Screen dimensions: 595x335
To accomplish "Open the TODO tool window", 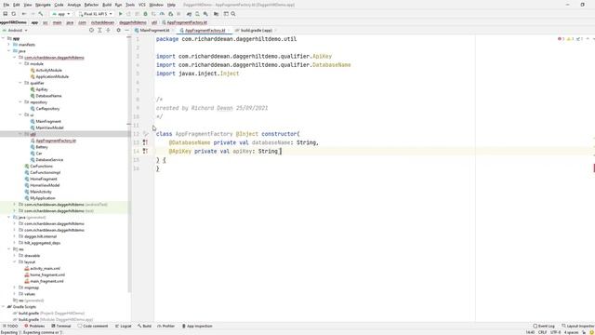I will click(10, 326).
